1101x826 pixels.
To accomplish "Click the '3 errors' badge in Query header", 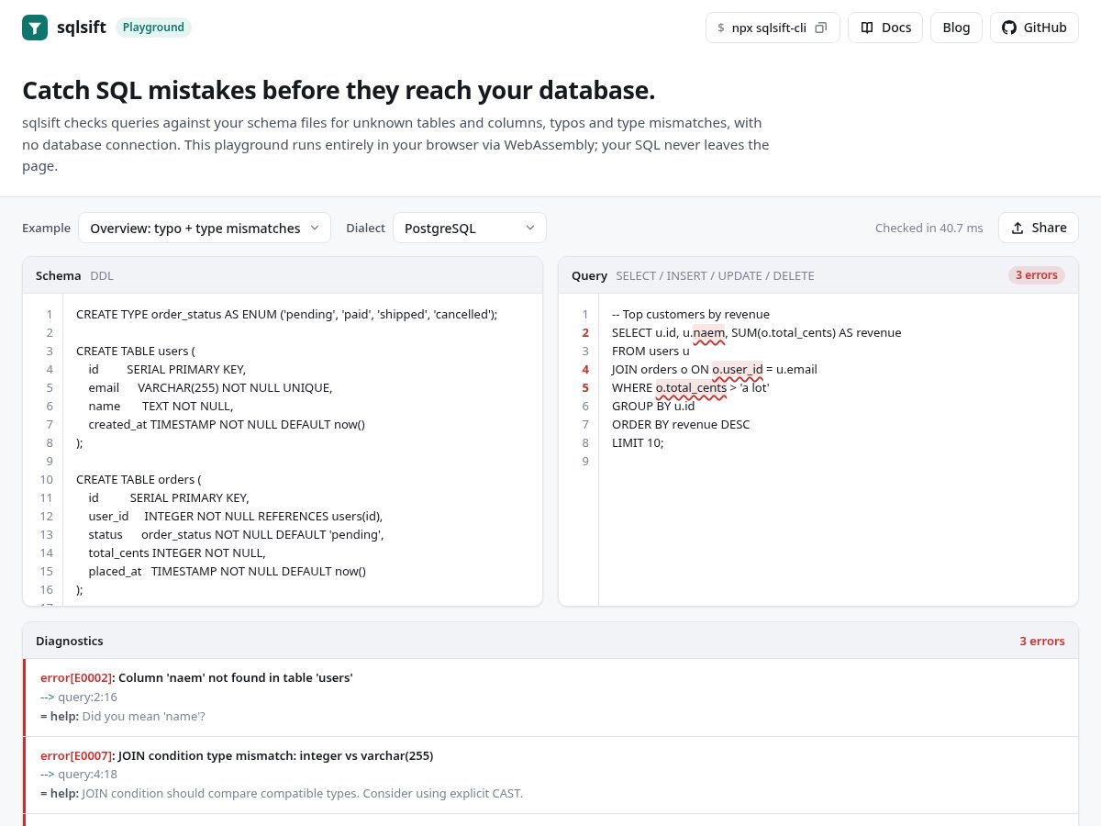I will click(x=1036, y=275).
